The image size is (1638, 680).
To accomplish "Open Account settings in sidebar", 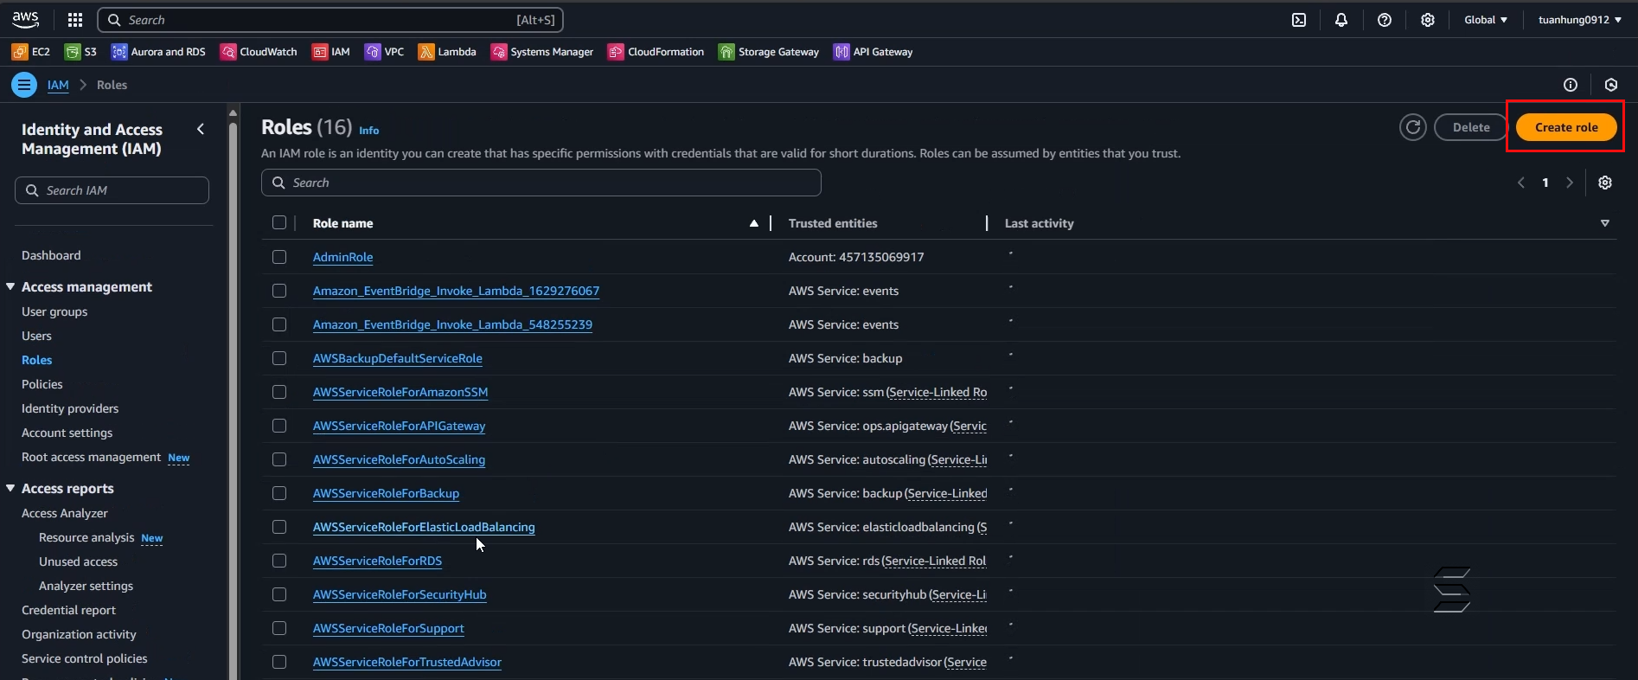I will tap(67, 433).
